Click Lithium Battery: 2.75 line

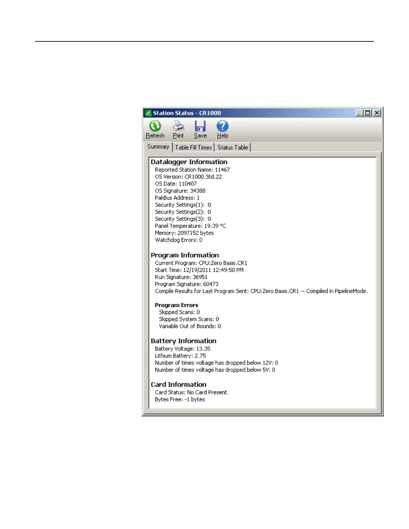pyautogui.click(x=180, y=356)
